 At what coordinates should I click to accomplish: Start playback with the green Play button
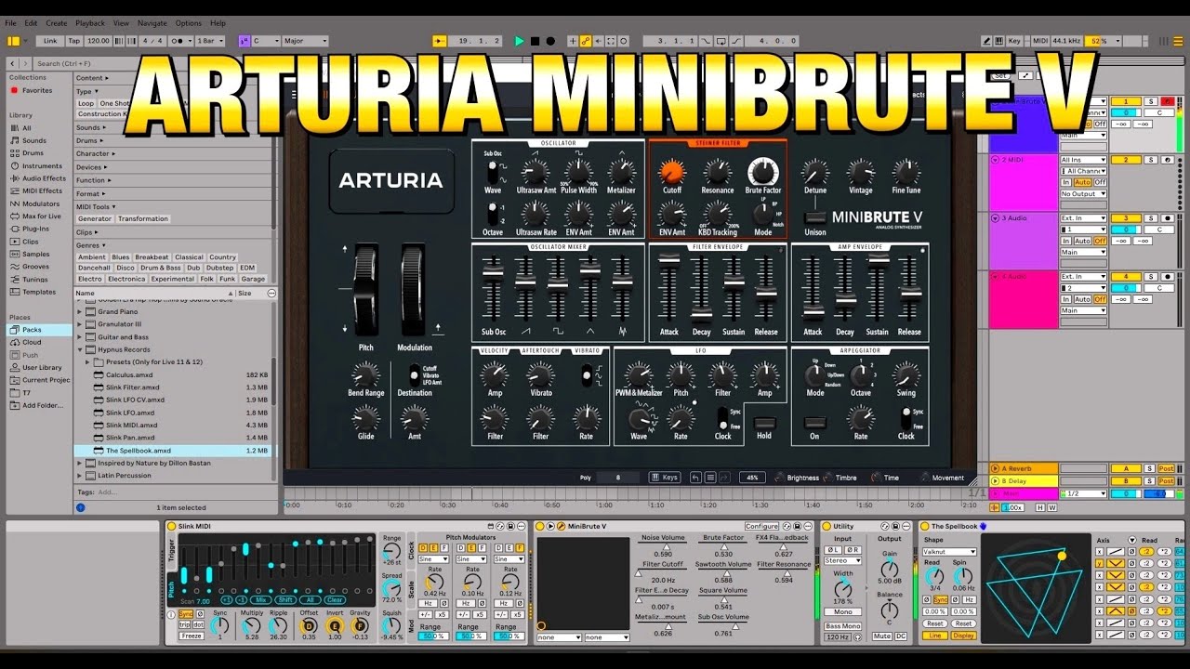pos(520,41)
